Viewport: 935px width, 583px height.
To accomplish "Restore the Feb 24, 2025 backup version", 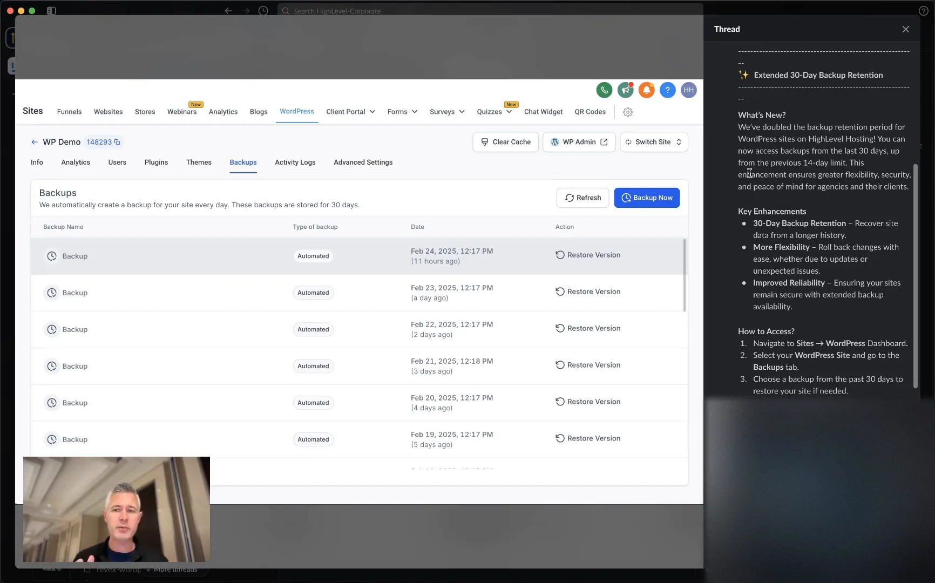I will pyautogui.click(x=588, y=255).
